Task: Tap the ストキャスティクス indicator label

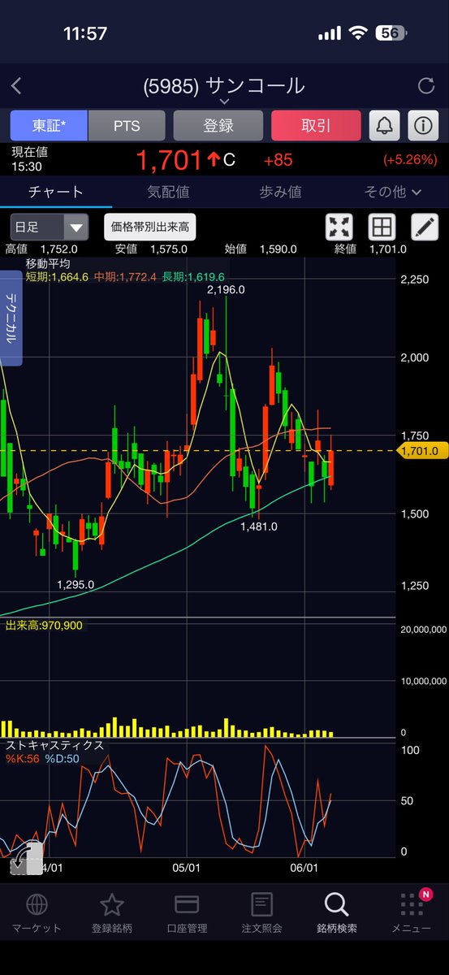Action: click(x=54, y=745)
